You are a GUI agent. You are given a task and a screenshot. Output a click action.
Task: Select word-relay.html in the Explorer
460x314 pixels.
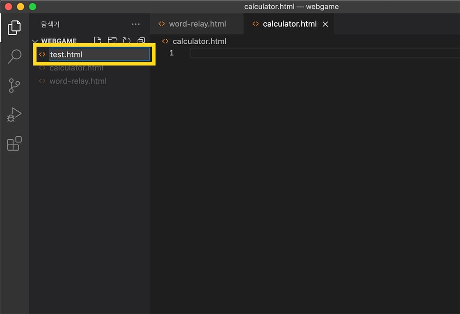tap(78, 81)
